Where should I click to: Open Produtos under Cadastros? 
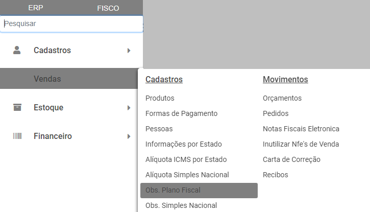point(160,98)
